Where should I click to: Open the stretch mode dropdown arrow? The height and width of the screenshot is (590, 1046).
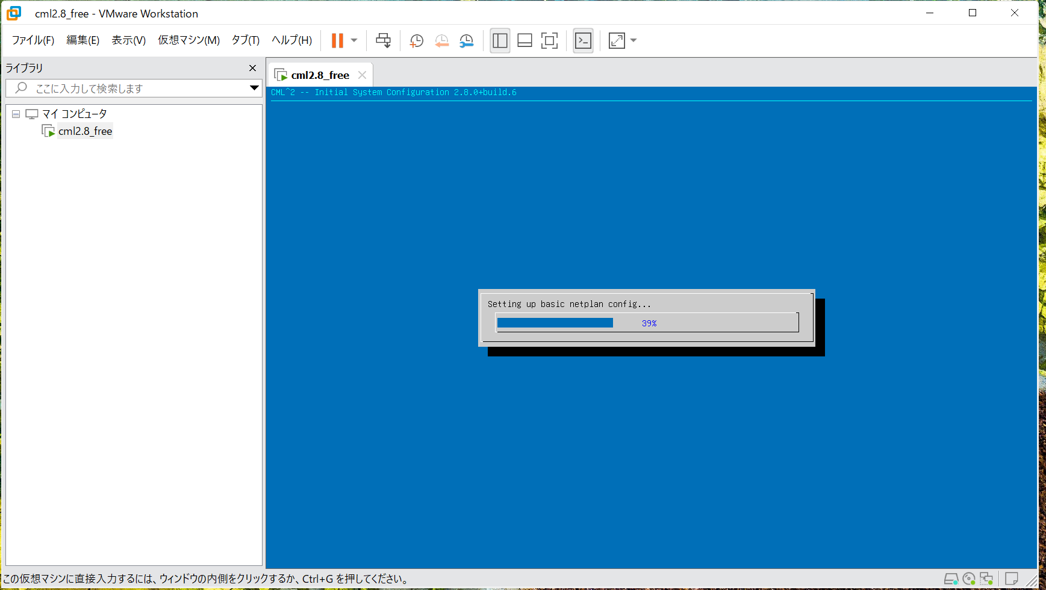pos(634,40)
